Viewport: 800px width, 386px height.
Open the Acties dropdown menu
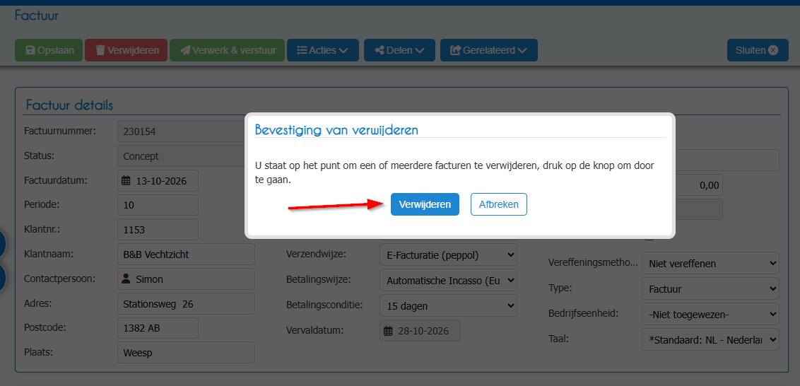coord(323,50)
